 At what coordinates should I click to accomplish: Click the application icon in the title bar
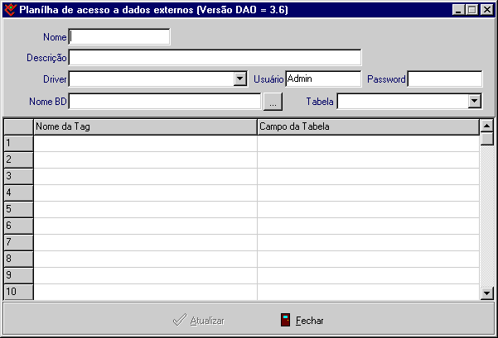(10, 10)
